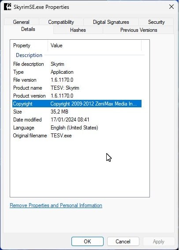Select the Original filename property label
The image size is (179, 250).
(x=30, y=136)
